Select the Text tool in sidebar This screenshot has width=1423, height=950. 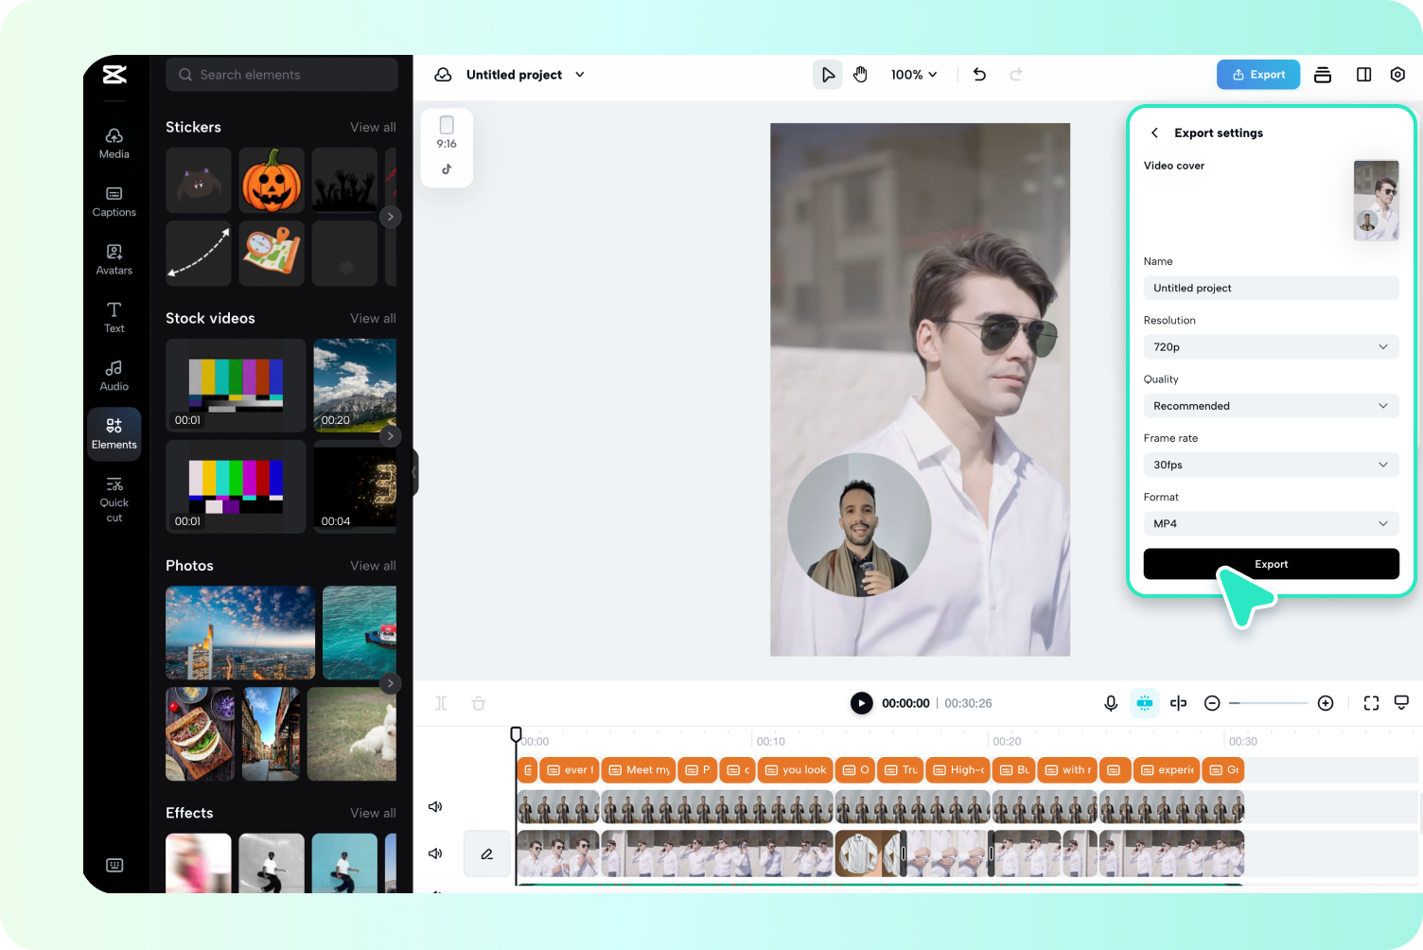114,317
